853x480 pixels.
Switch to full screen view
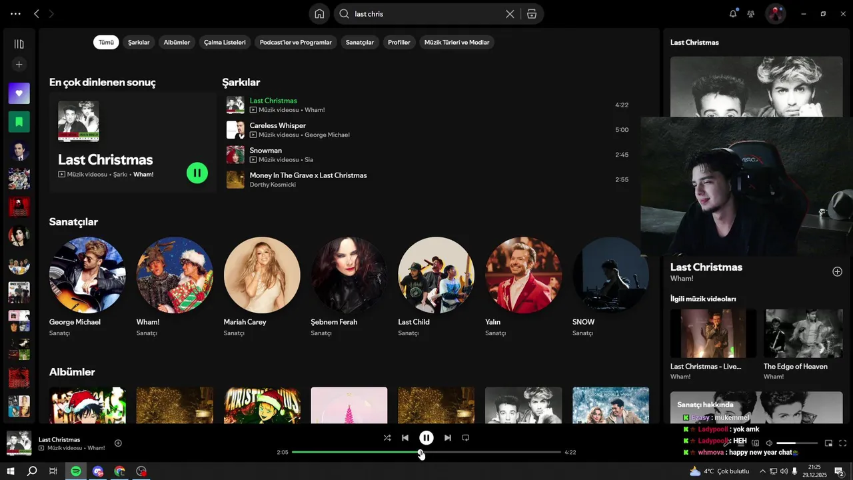click(x=842, y=443)
